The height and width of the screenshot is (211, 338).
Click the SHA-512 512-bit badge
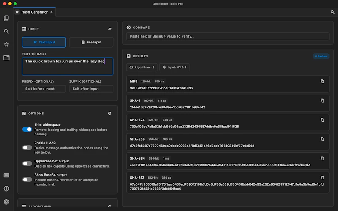coord(153,178)
